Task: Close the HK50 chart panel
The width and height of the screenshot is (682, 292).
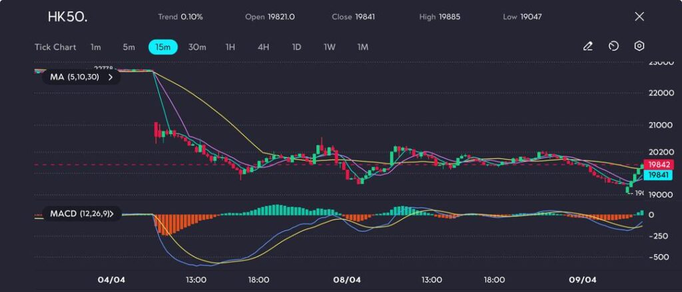Action: [639, 17]
